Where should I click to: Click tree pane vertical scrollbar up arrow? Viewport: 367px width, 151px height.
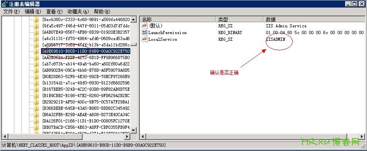pos(133,19)
